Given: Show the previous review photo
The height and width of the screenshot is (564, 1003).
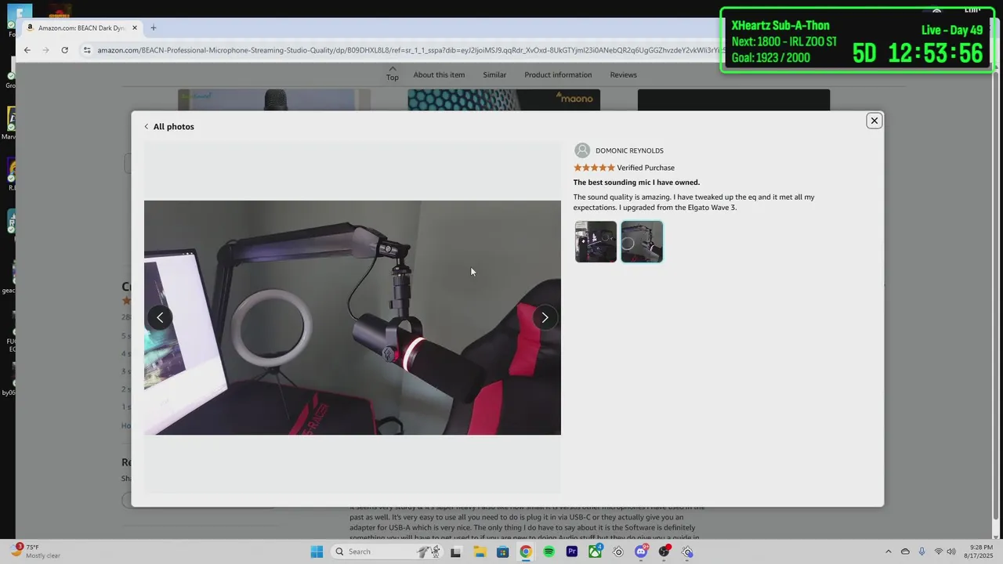Looking at the screenshot, I should coord(160,317).
